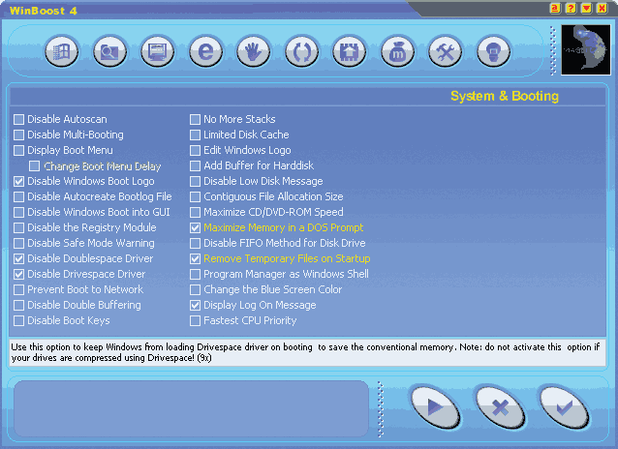This screenshot has width=618, height=449.
Task: Click the Windows logo icon in toolbar
Action: tap(62, 51)
